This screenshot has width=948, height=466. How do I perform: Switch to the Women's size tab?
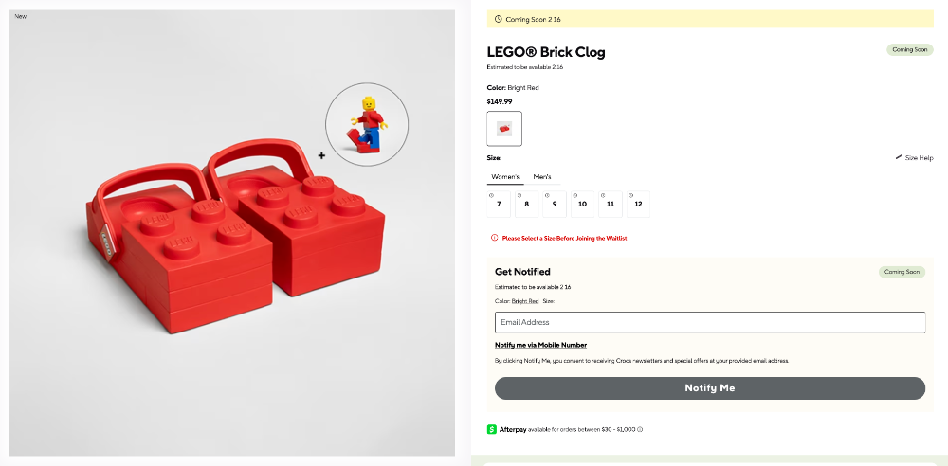pos(504,177)
